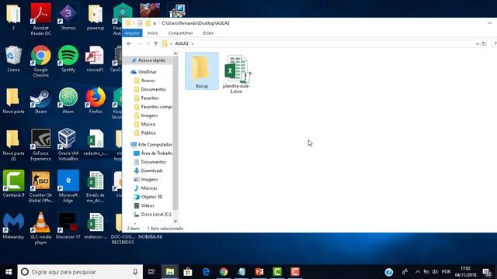Select Lixeira recycle bin icon

point(13,59)
